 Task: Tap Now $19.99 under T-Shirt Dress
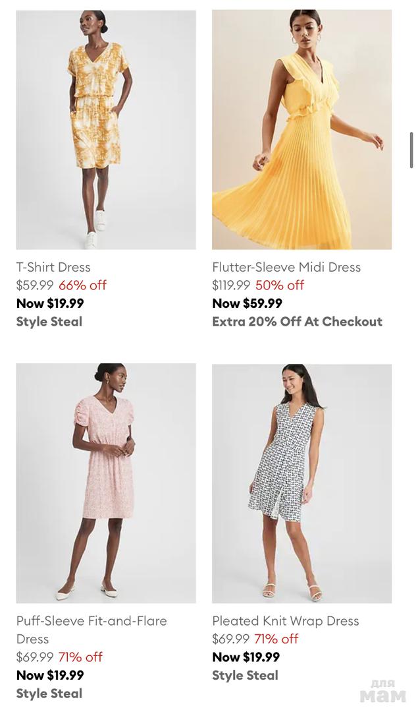point(50,303)
